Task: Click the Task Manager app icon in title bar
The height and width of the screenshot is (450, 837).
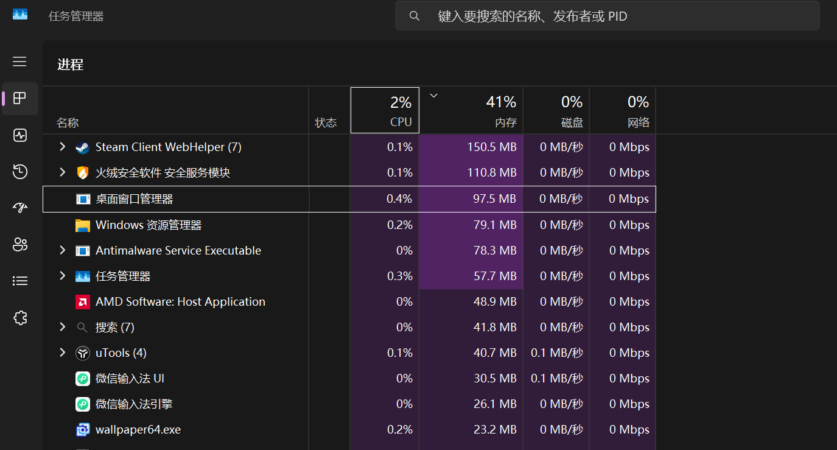Action: coord(20,14)
